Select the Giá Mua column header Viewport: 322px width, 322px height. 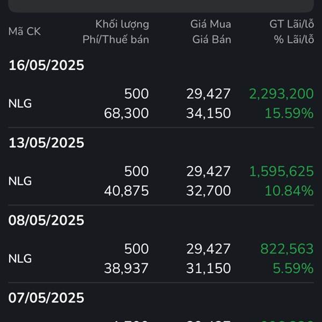pyautogui.click(x=211, y=24)
